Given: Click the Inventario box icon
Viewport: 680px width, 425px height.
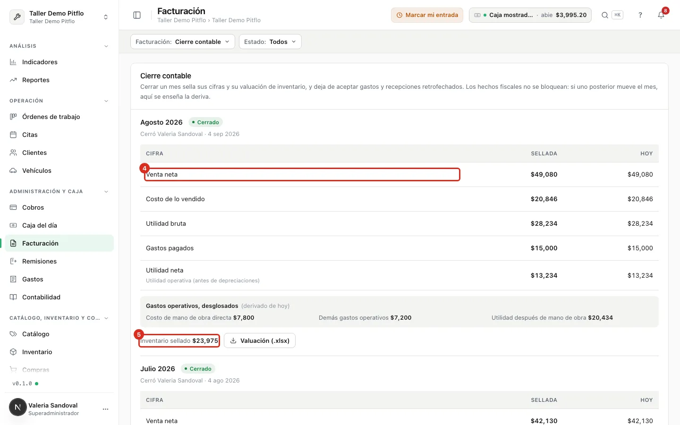Looking at the screenshot, I should pos(13,352).
